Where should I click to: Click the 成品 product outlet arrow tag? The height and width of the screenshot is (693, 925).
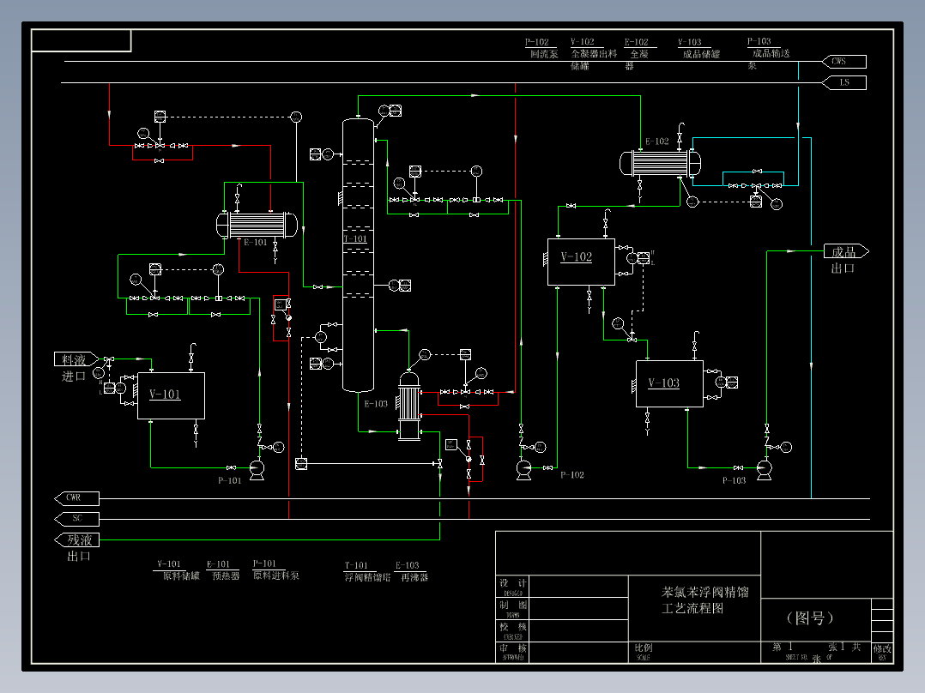coord(847,252)
